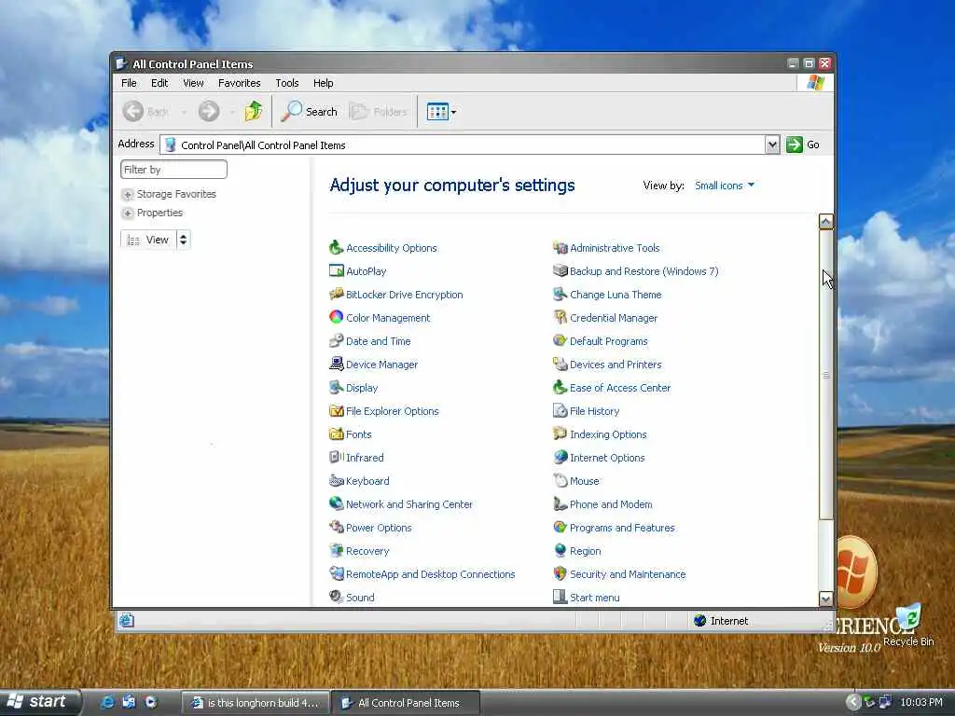Expand Storage Favorites in sidebar
Image resolution: width=955 pixels, height=716 pixels.
point(127,194)
